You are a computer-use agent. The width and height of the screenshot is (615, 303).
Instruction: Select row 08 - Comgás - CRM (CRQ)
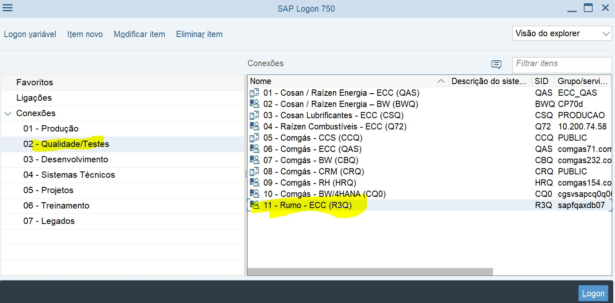click(429, 171)
